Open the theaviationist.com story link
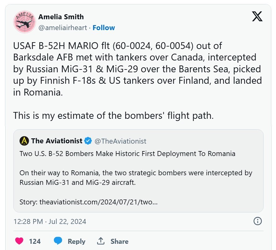The image size is (276, 250). coord(88,202)
